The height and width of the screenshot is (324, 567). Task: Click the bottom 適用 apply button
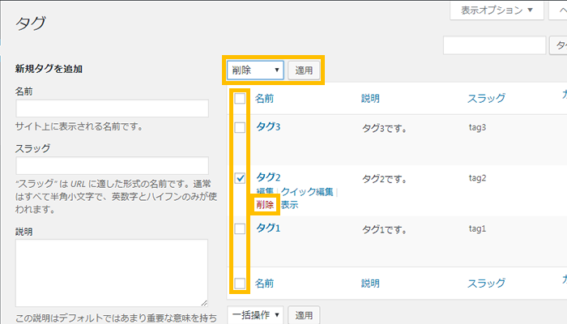(305, 314)
